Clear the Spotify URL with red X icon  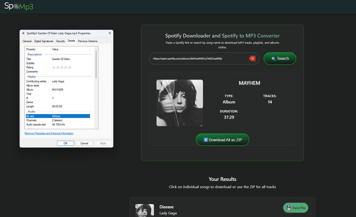pyautogui.click(x=252, y=59)
